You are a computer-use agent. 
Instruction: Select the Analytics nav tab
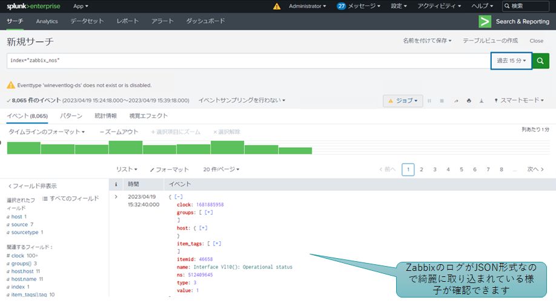[x=47, y=21]
